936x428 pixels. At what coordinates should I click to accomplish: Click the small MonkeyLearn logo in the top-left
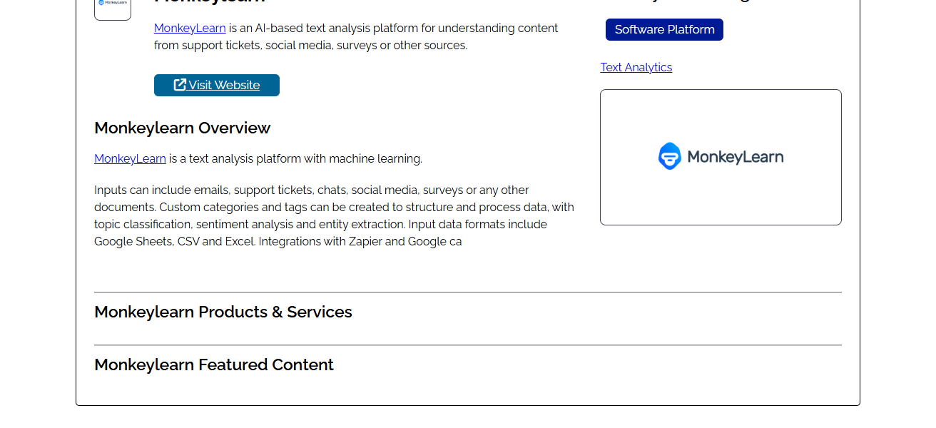112,4
